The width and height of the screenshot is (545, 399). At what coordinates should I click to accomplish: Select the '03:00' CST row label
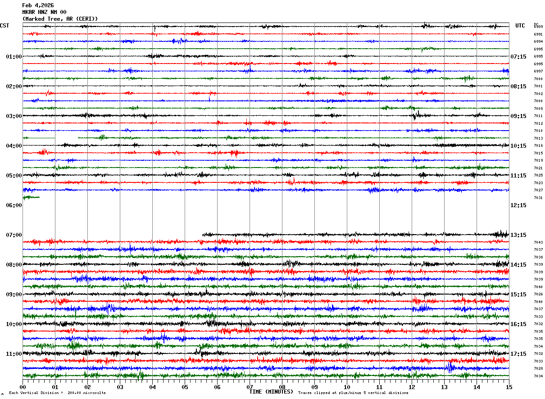coord(14,116)
